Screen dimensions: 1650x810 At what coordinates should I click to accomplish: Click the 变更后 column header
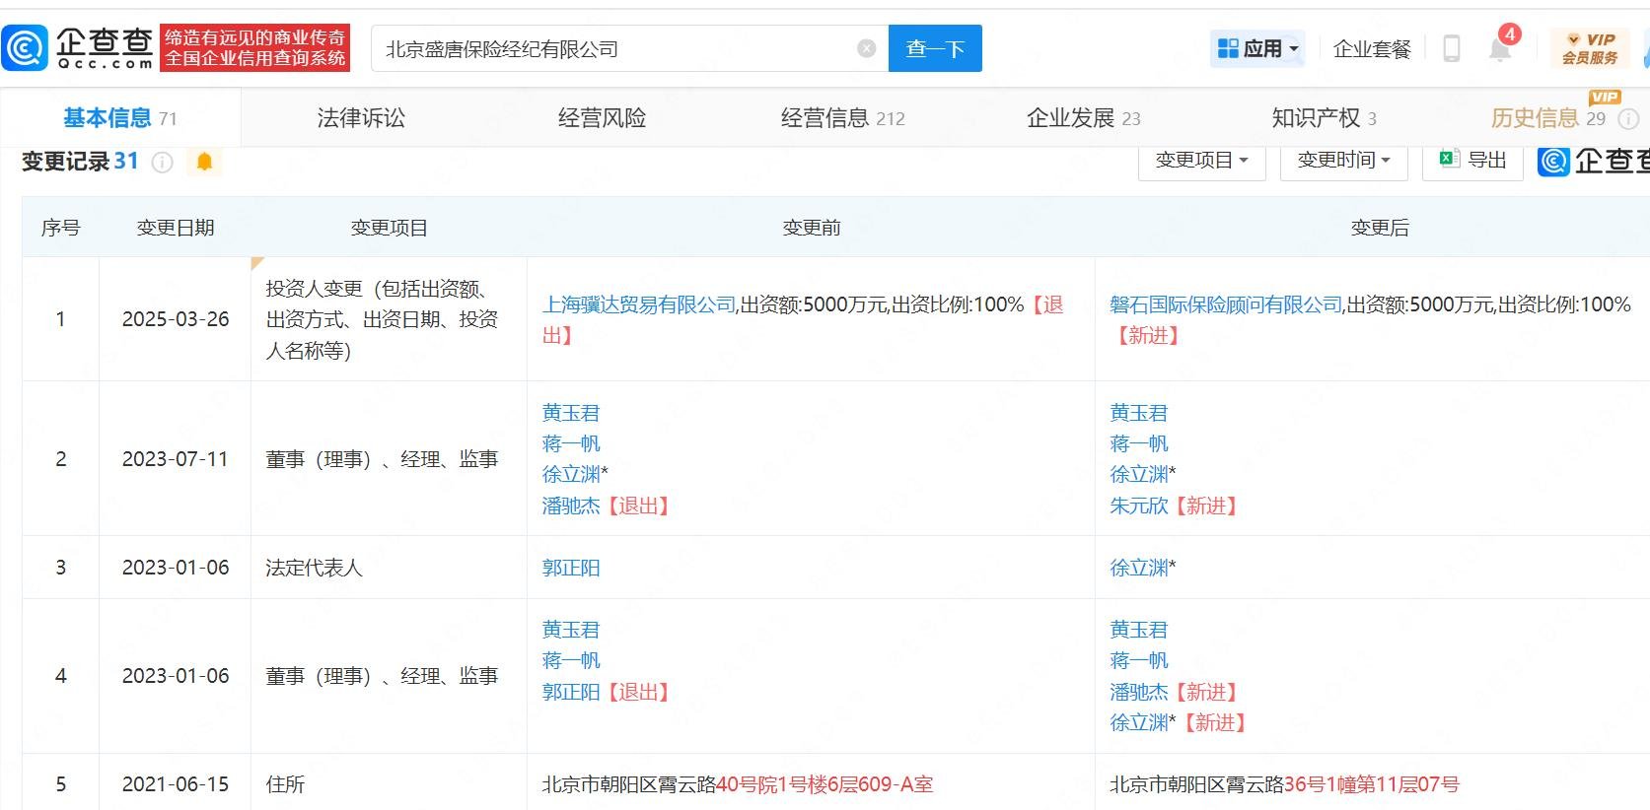[x=1380, y=228]
